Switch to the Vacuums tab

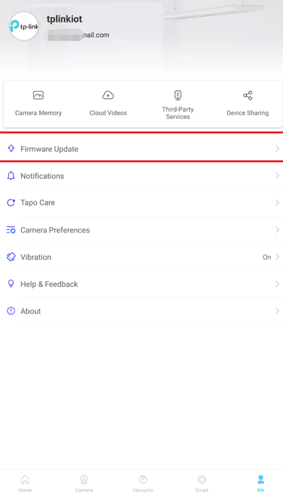143,484
